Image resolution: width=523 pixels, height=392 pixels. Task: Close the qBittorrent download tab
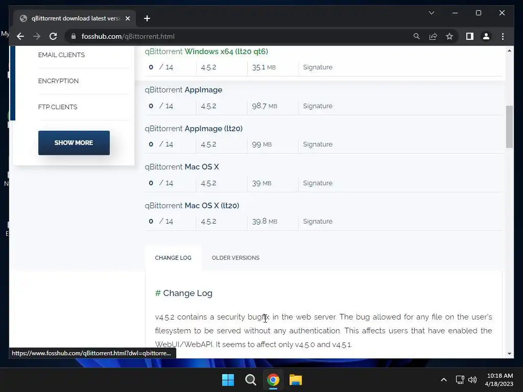point(127,18)
